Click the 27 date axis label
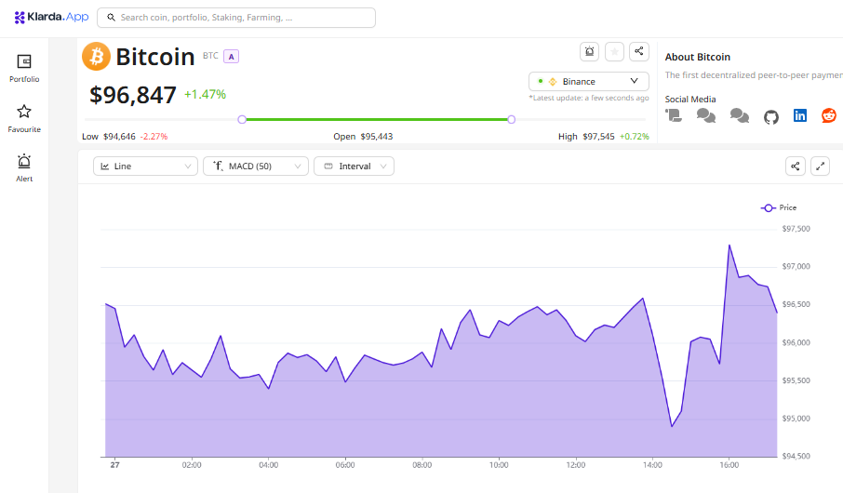 [114, 465]
